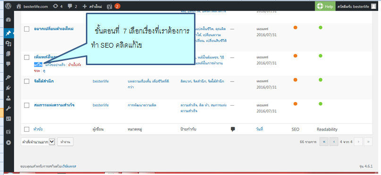This screenshot has height=175, width=381.
Task: Click the รุ่น 4.6.1 version text
Action: [366, 167]
